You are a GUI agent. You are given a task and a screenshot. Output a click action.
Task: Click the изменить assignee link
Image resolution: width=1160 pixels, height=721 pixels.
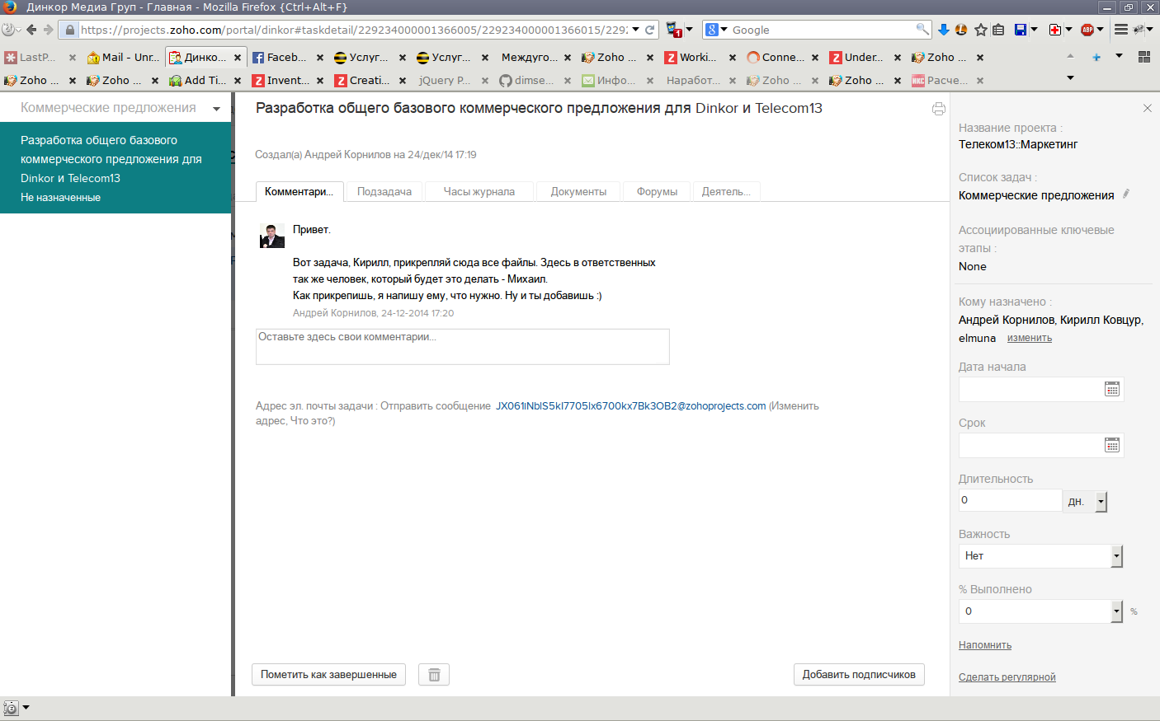[x=1030, y=338]
